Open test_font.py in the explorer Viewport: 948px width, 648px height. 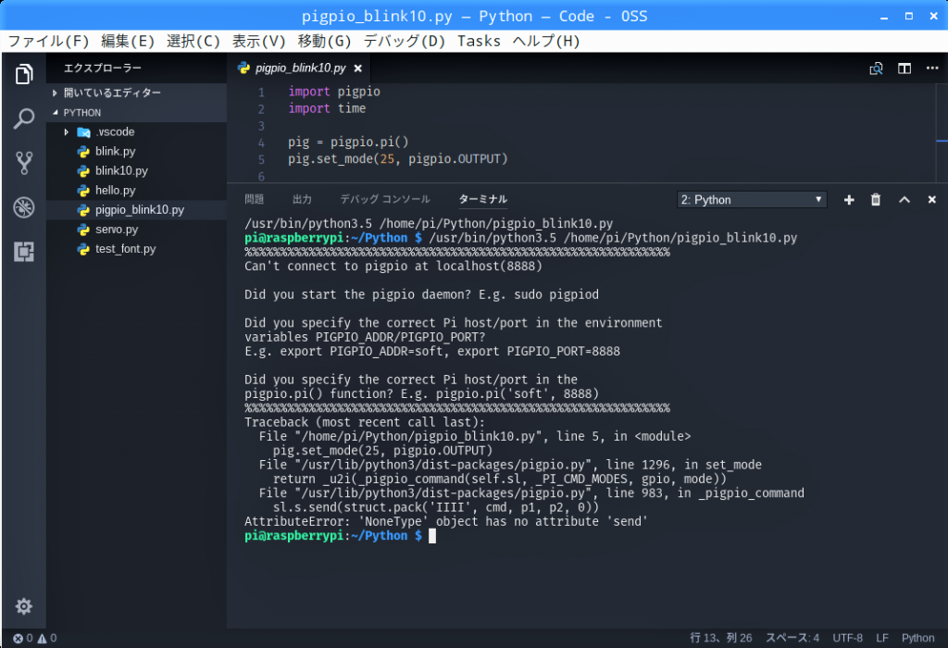[137, 248]
